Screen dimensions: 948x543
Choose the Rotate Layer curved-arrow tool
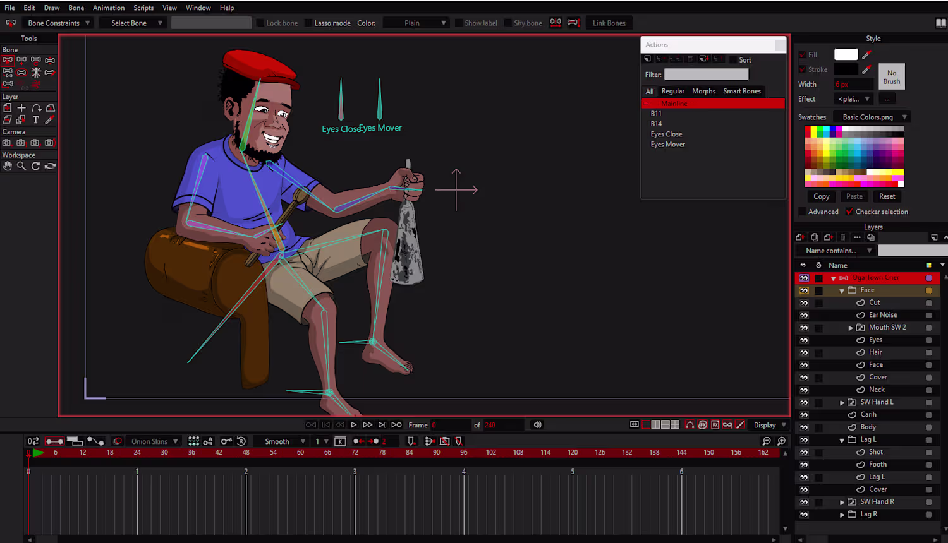point(35,108)
